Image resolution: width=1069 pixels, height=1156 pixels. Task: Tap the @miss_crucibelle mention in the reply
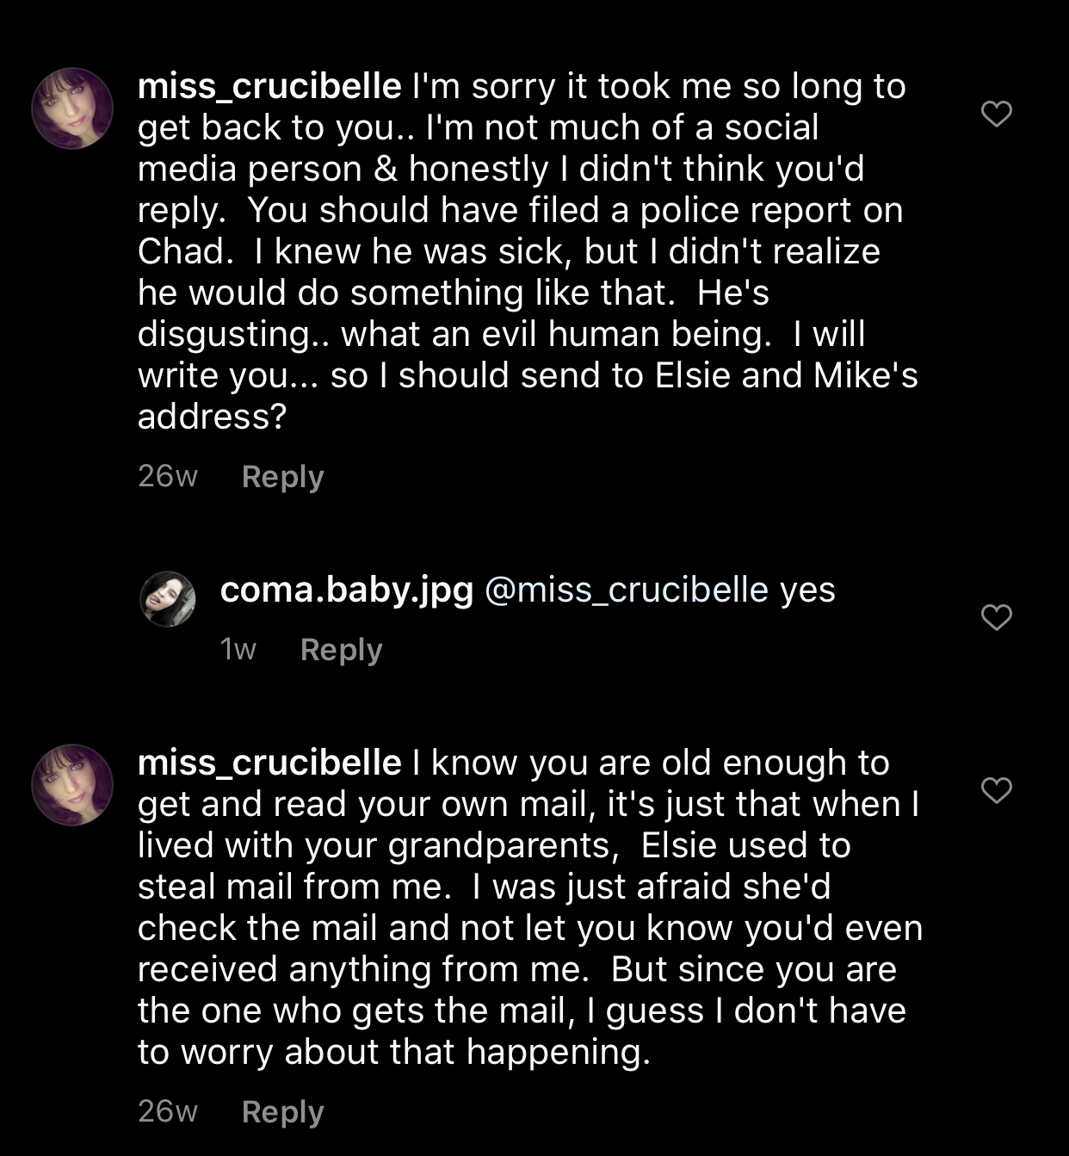[627, 590]
